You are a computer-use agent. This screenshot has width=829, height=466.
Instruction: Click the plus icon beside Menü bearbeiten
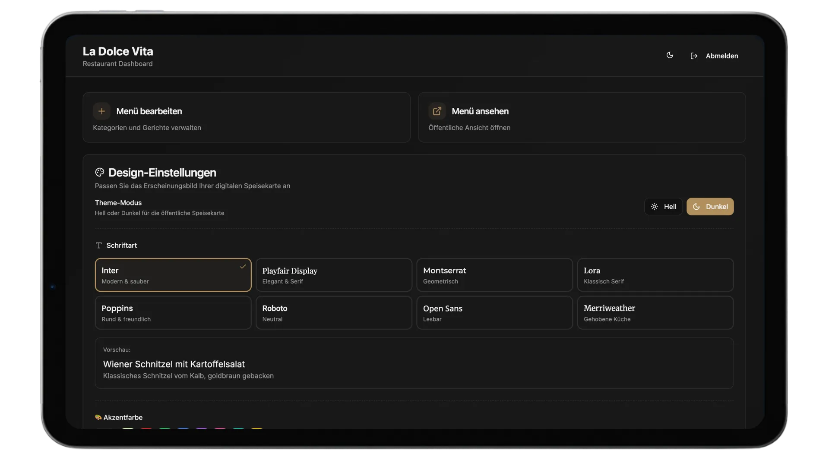(x=101, y=111)
